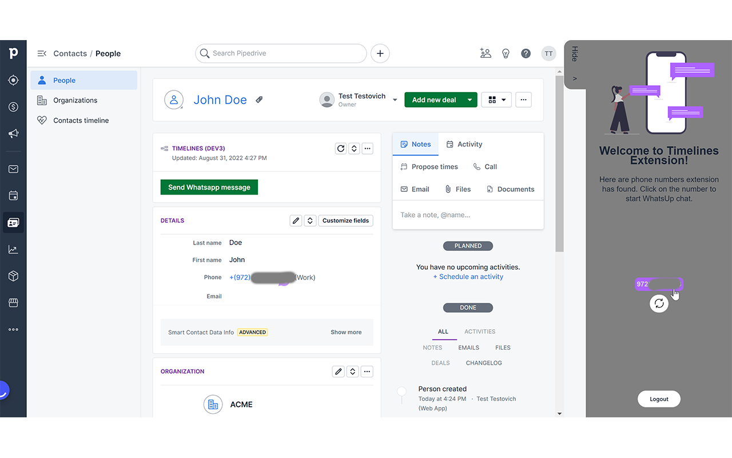This screenshot has width=732, height=458.
Task: Filter history by FILES
Action: point(503,348)
